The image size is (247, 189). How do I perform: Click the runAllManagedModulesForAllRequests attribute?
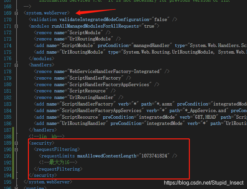tap(95, 26)
